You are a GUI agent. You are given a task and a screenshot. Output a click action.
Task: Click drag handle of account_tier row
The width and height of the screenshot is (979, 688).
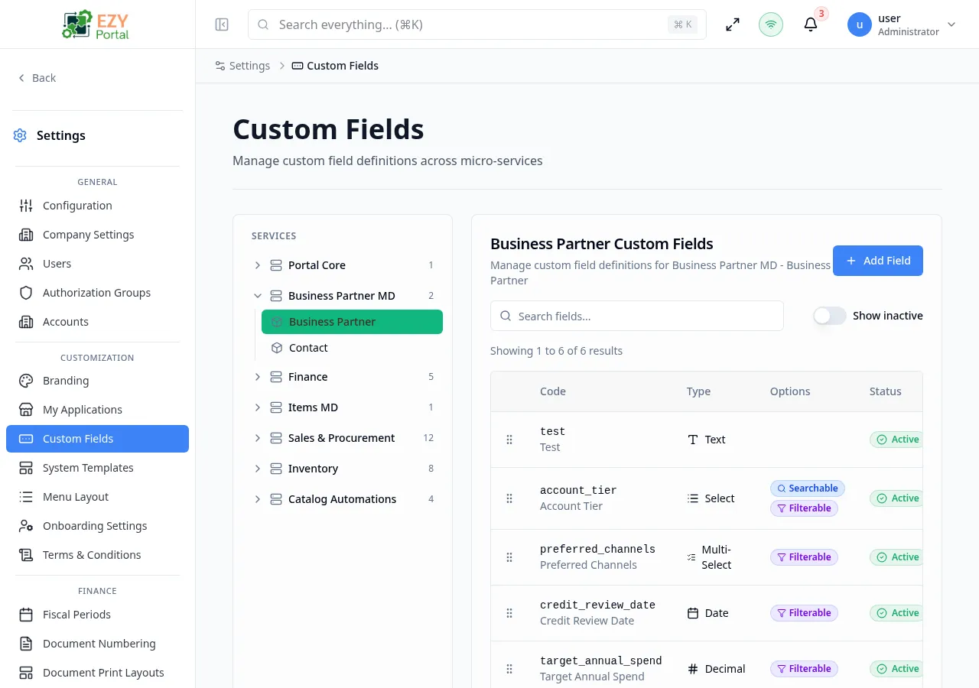point(509,498)
